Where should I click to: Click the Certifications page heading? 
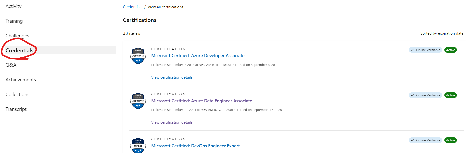point(140,20)
